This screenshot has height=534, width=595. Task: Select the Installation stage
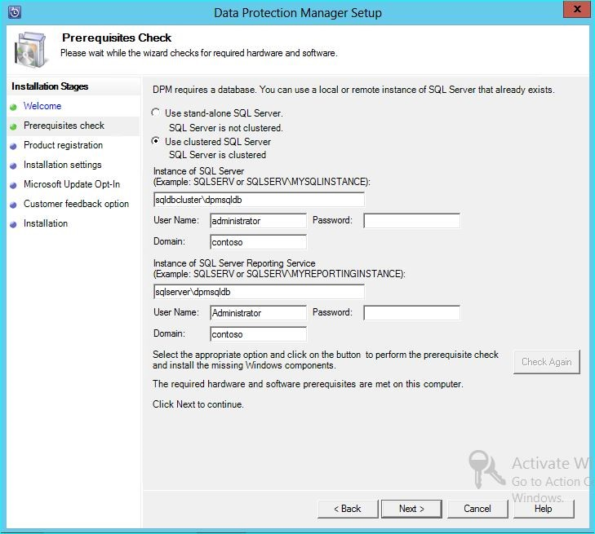(x=46, y=223)
